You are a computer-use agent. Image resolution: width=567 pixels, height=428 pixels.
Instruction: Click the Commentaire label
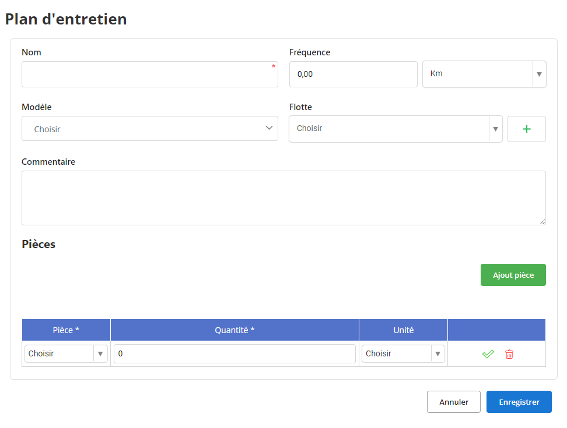coord(48,162)
